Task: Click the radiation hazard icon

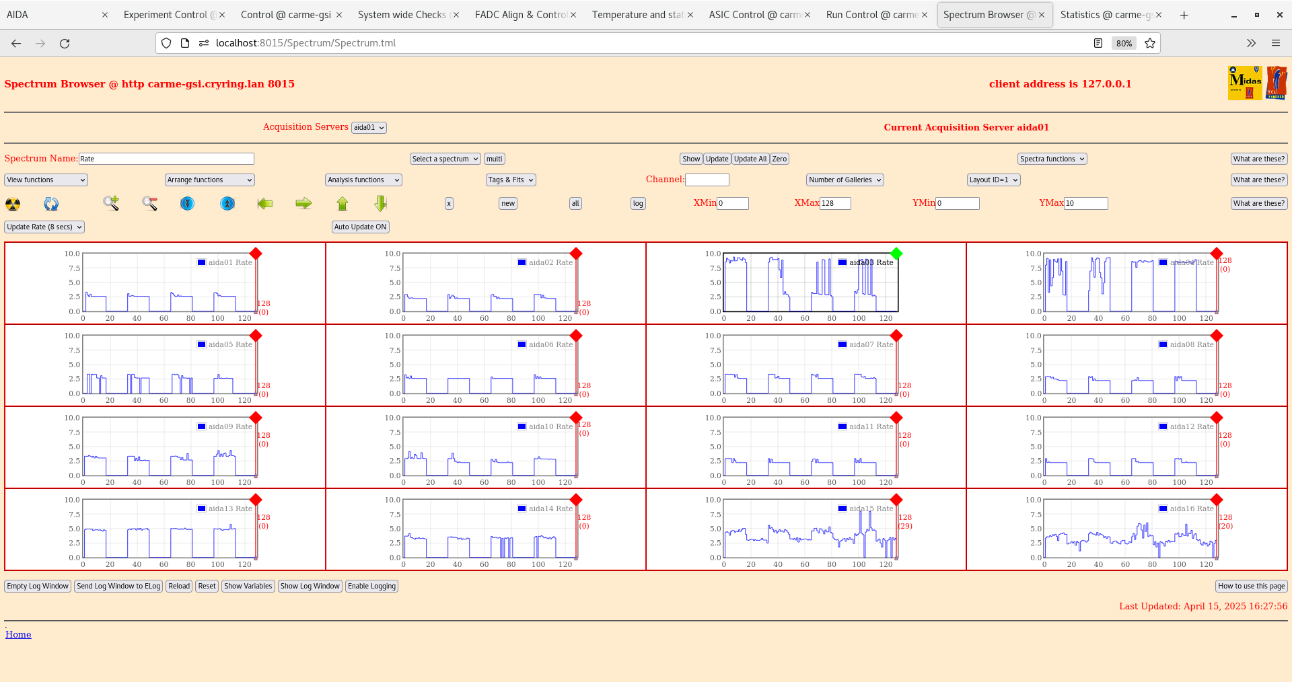Action: (13, 204)
